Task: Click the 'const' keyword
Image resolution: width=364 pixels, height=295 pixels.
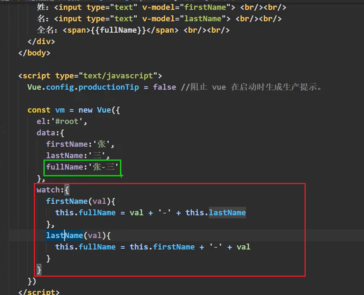Action: [39, 110]
